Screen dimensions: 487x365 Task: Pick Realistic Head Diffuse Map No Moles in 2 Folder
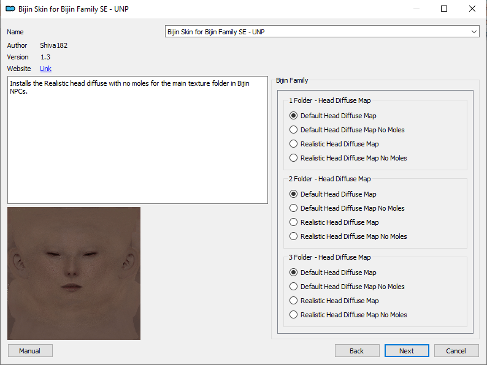pos(348,236)
